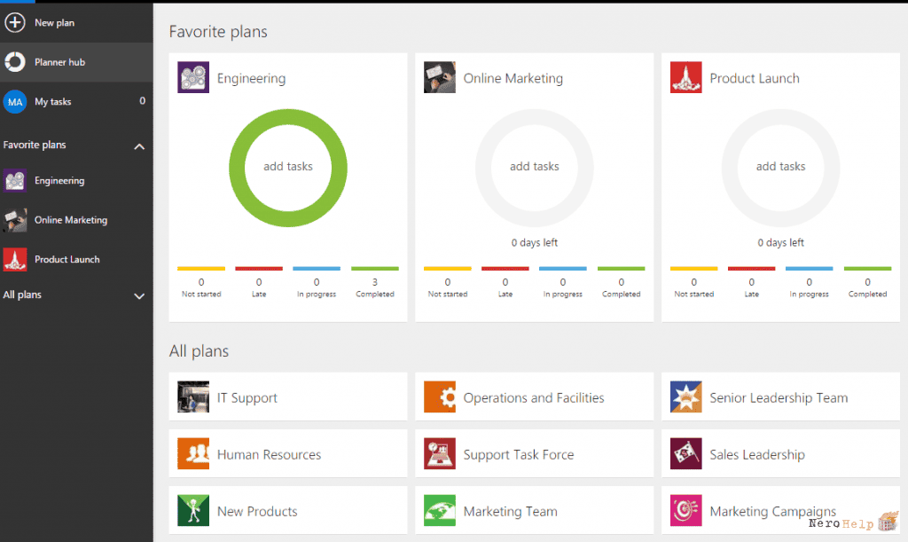Select Engineering Completed status count
The image size is (908, 542).
coord(375,282)
